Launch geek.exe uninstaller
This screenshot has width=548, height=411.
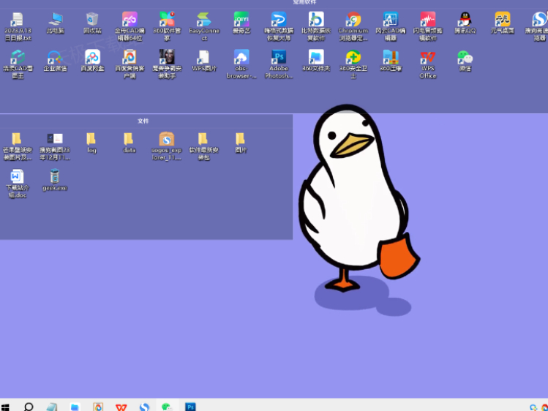pyautogui.click(x=55, y=180)
